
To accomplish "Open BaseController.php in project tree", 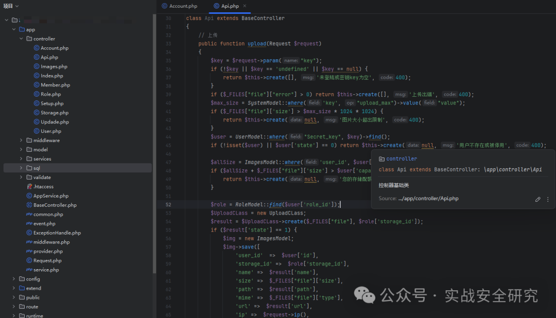I will (55, 205).
